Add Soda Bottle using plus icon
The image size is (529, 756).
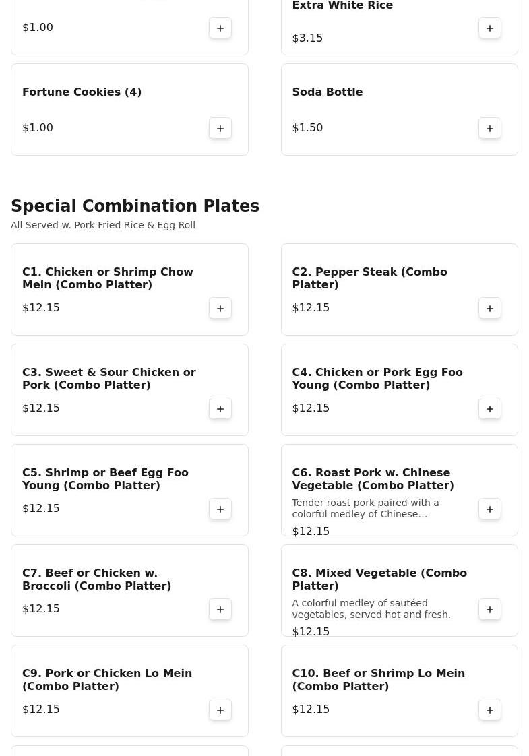click(x=490, y=128)
